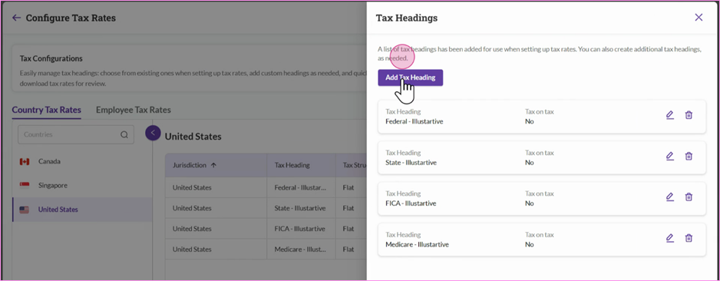Image resolution: width=720 pixels, height=281 pixels.
Task: Edit the FICA - Illustartive tax heading
Action: pos(670,197)
